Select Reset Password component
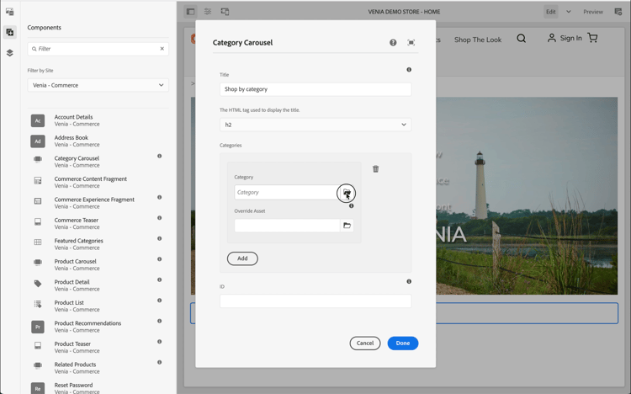The image size is (631, 394). pyautogui.click(x=98, y=388)
